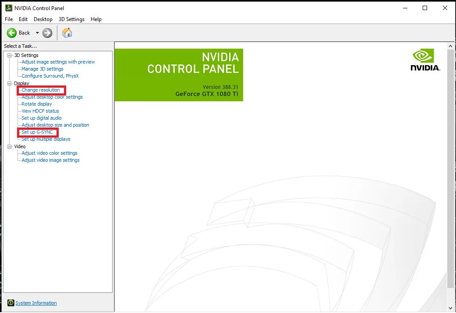Open Back history dropdown arrow

(37, 33)
